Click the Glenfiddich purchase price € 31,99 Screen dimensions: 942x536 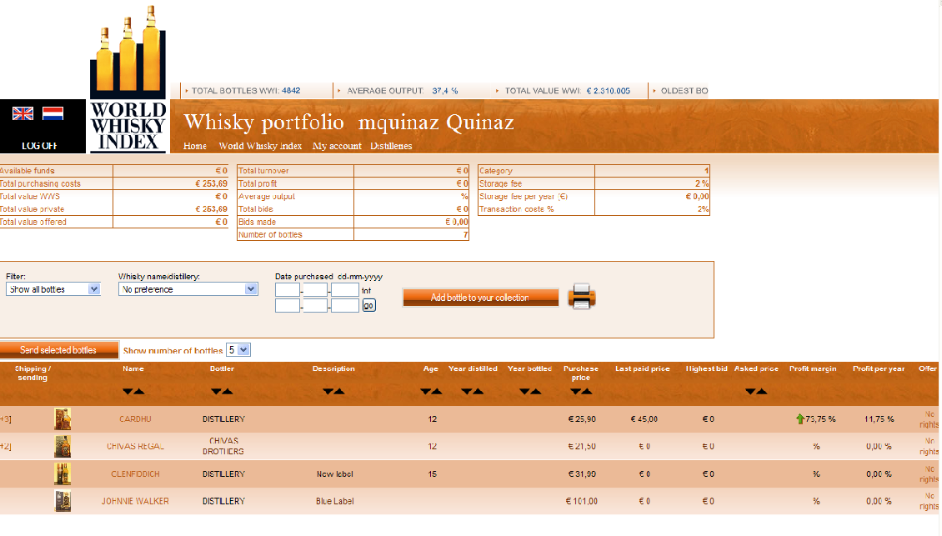tap(582, 474)
